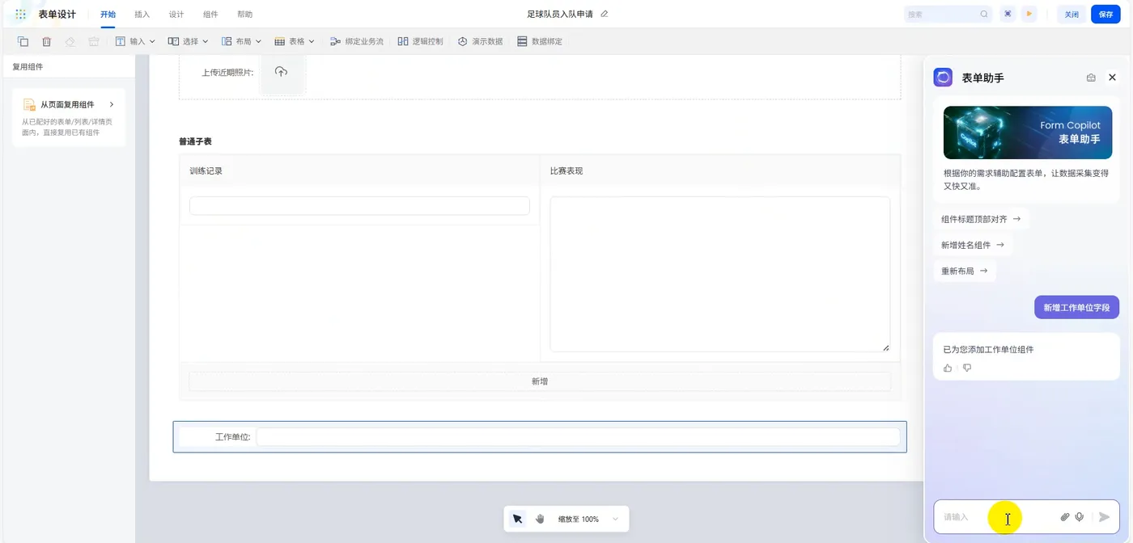1133x543 pixels.
Task: Open the 缩放至 100% zoom dropdown
Action: coord(588,519)
